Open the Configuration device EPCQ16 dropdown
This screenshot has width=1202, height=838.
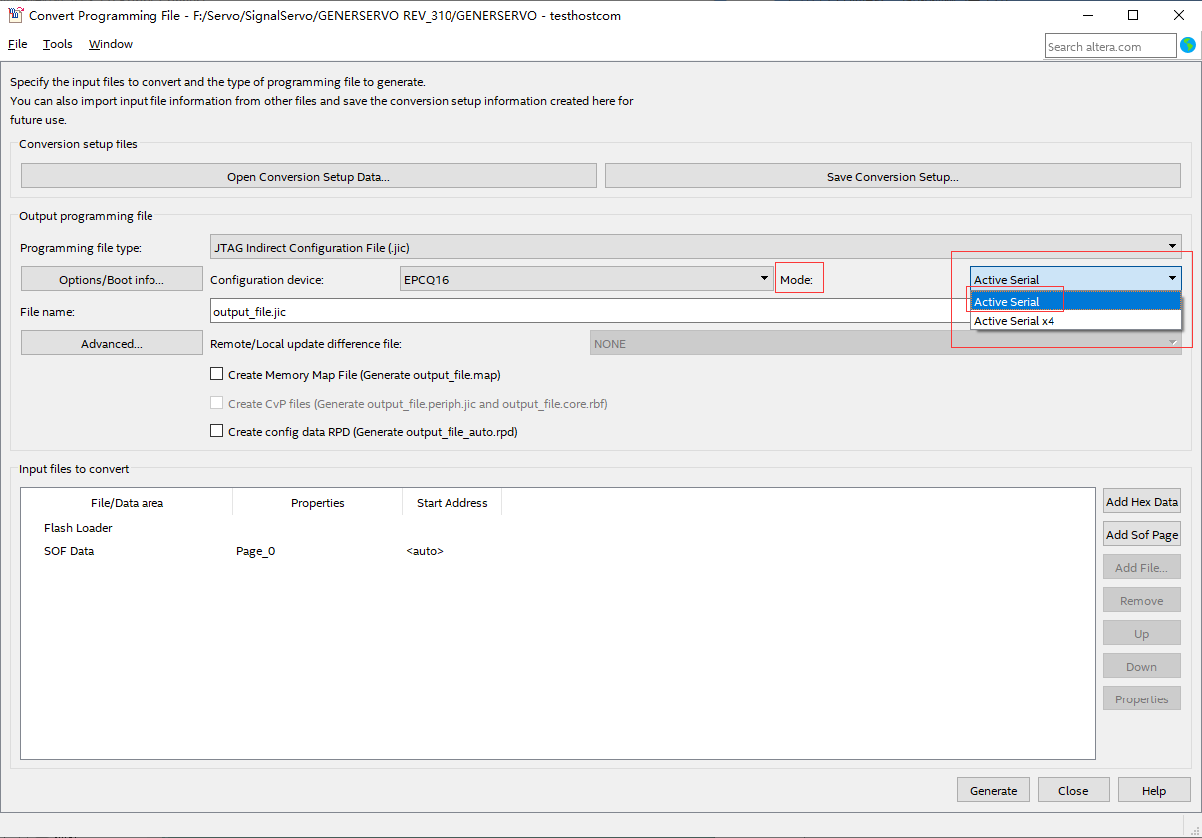pyautogui.click(x=587, y=279)
